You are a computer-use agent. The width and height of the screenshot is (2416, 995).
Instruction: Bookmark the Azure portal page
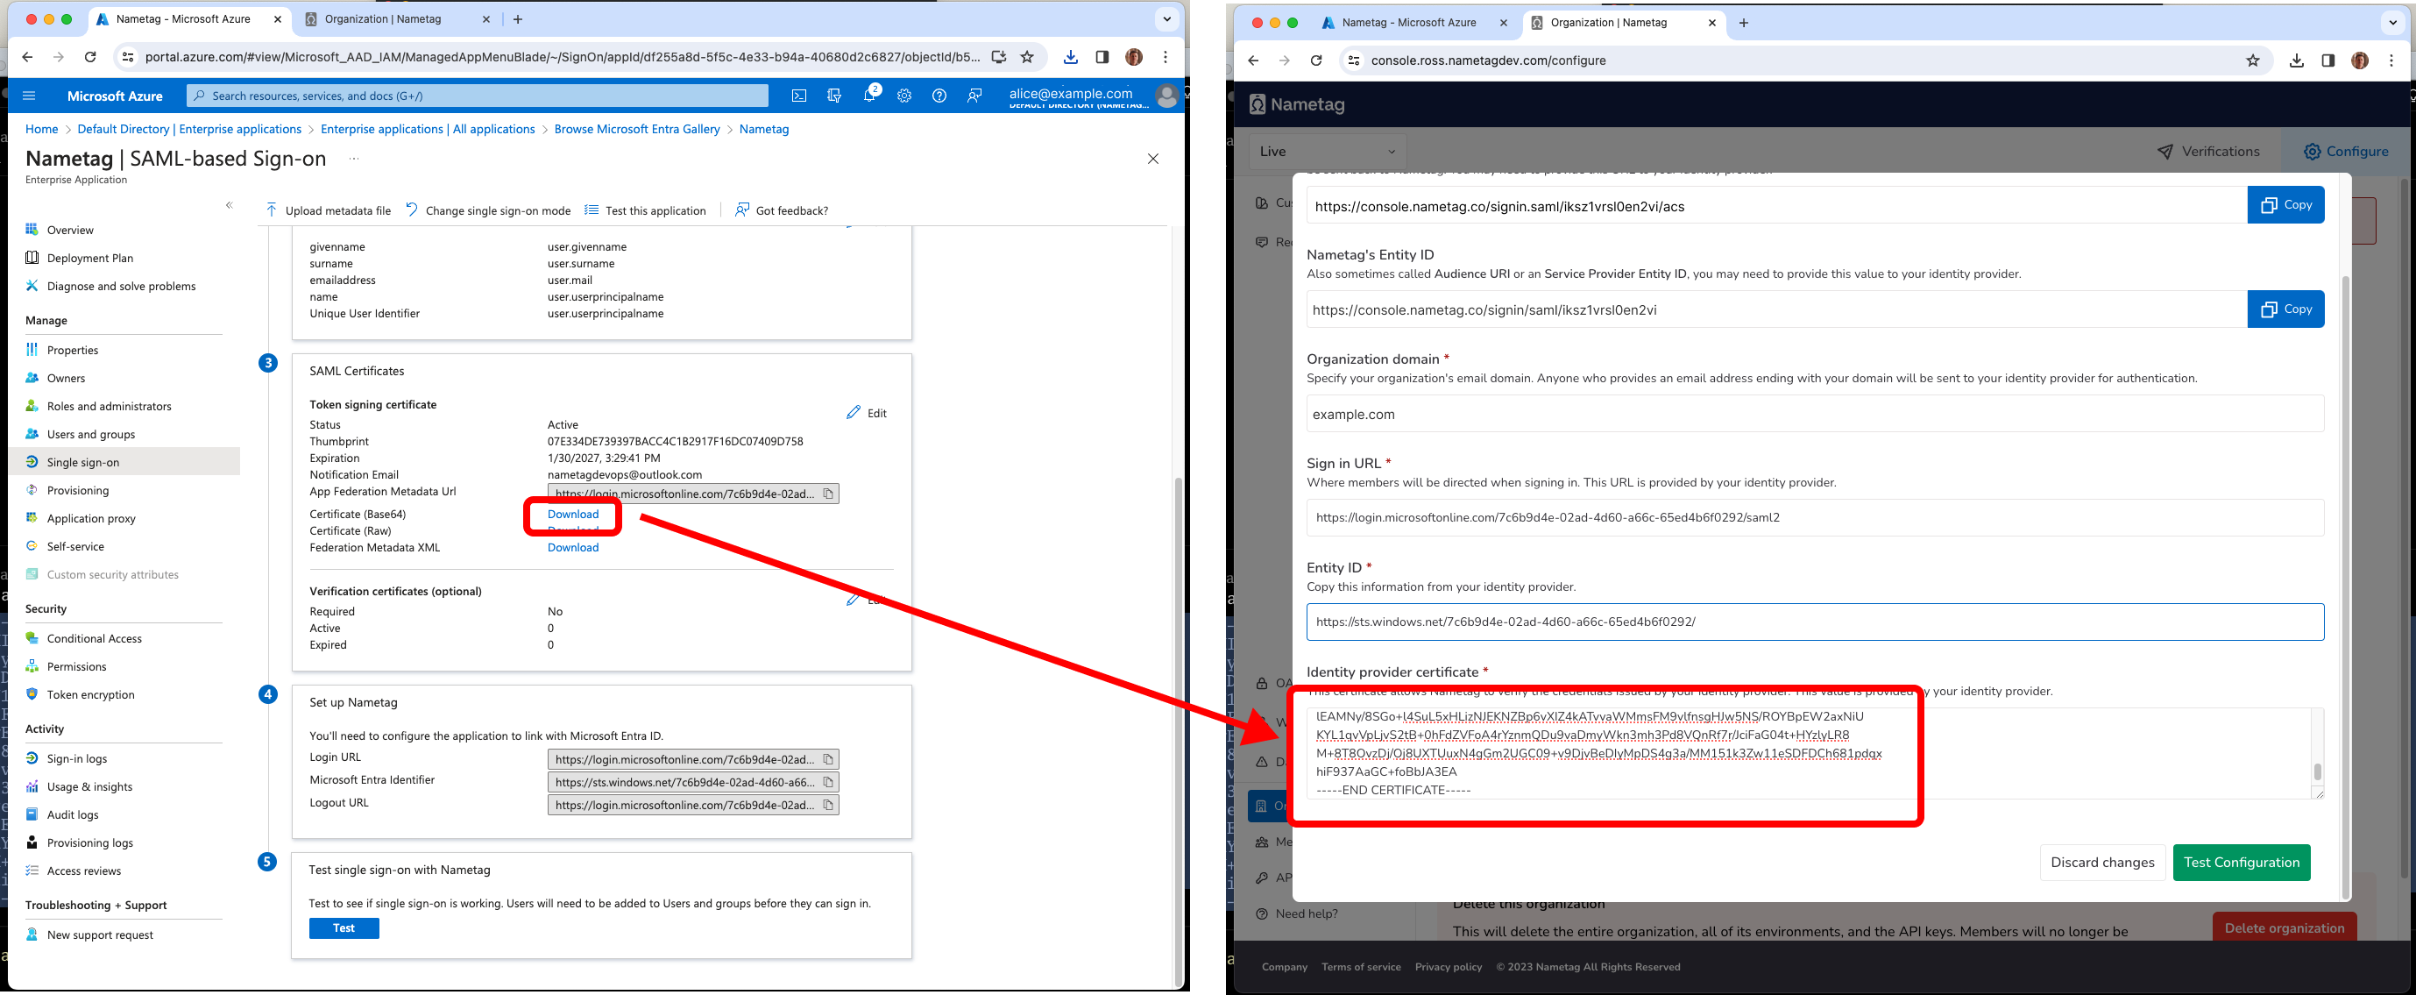pos(1027,57)
